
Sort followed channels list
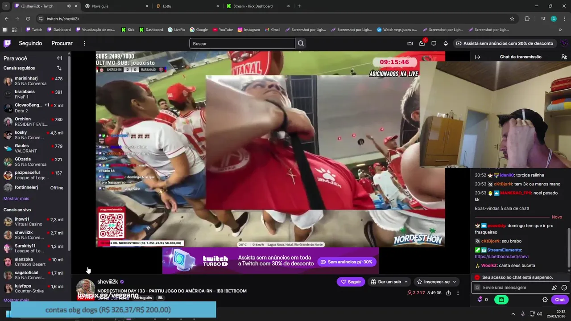point(59,68)
